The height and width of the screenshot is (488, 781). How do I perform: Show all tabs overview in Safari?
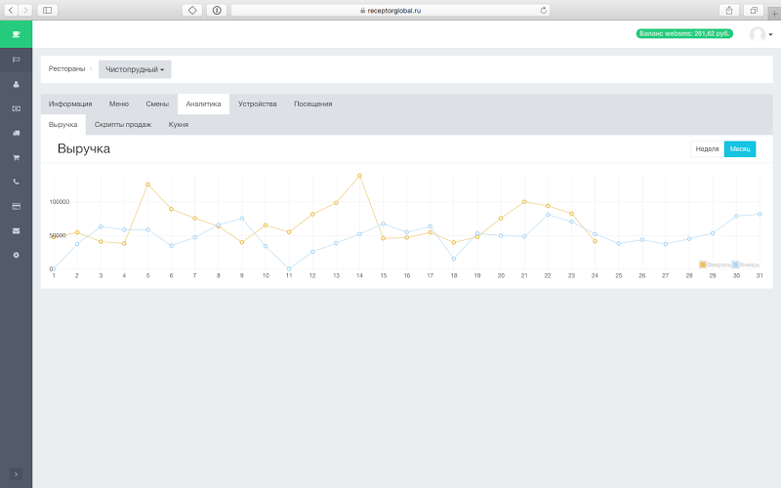pyautogui.click(x=754, y=10)
